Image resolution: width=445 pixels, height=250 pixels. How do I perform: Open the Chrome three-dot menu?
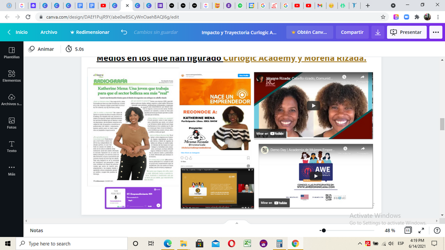438,17
